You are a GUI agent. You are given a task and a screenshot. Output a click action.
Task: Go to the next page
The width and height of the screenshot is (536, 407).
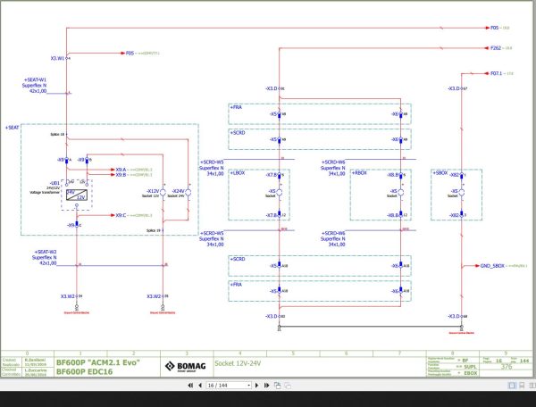tap(256, 386)
